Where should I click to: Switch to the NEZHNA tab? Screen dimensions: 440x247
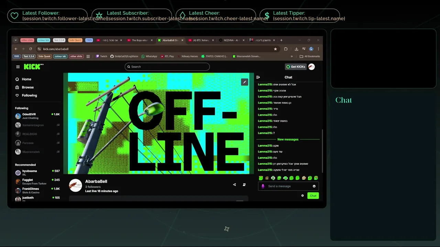point(232,40)
